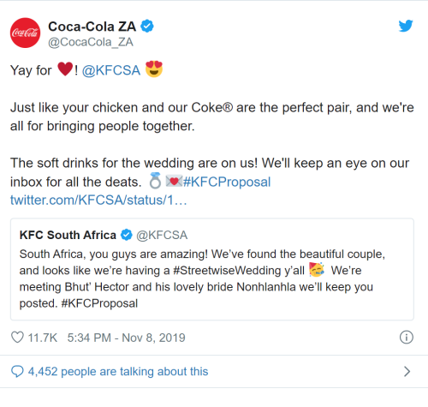Click the 5:34 PM - Nov 8, 2019 timestamp
This screenshot has height=407, width=428.
[127, 338]
